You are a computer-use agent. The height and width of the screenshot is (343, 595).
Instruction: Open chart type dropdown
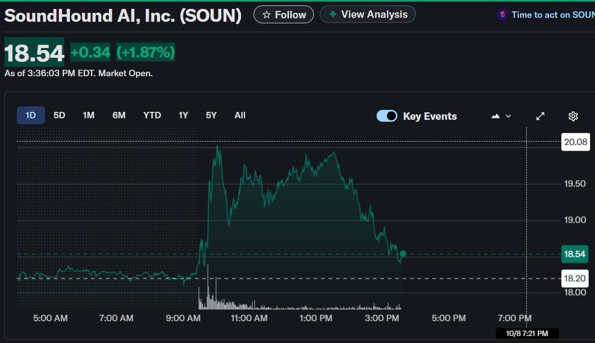pyautogui.click(x=501, y=116)
